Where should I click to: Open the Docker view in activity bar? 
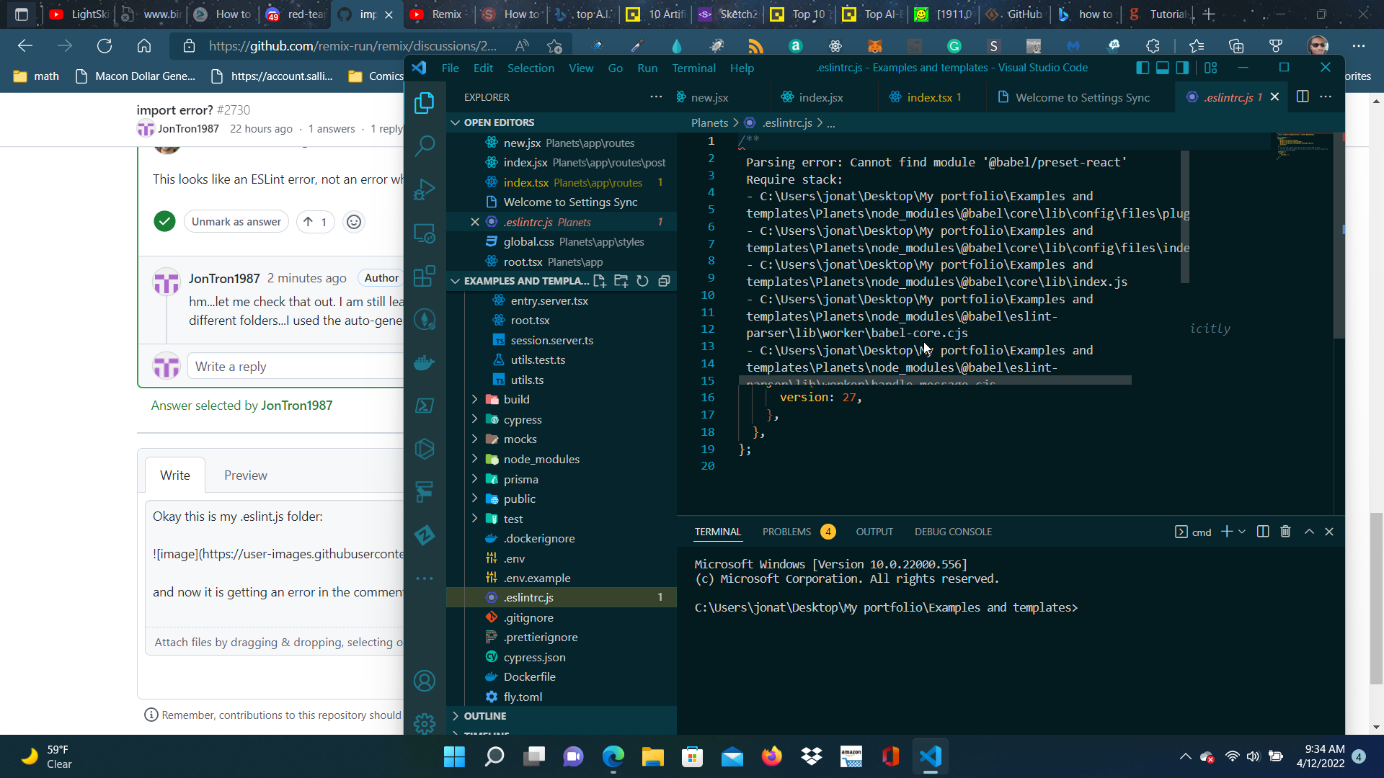(425, 362)
